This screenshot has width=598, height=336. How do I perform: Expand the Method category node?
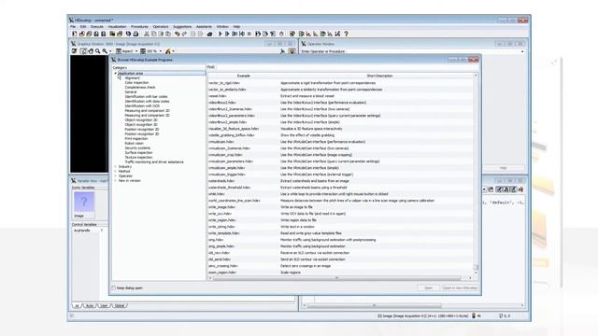[x=116, y=172]
